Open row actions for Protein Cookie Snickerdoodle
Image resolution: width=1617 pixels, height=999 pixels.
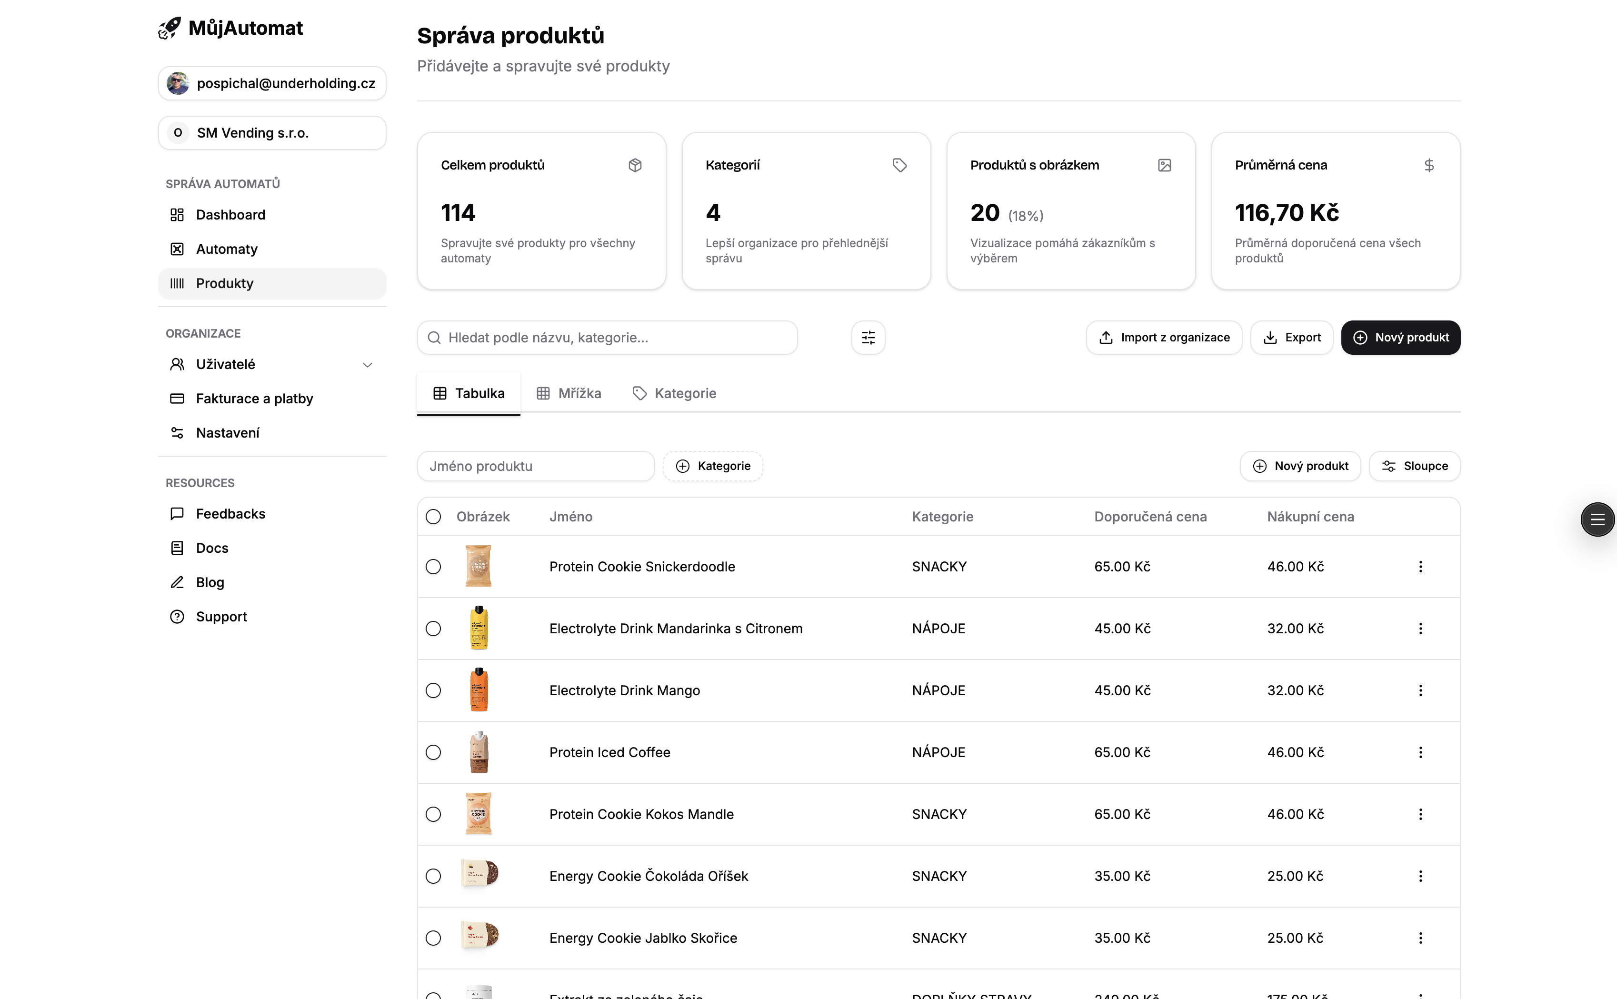tap(1420, 566)
